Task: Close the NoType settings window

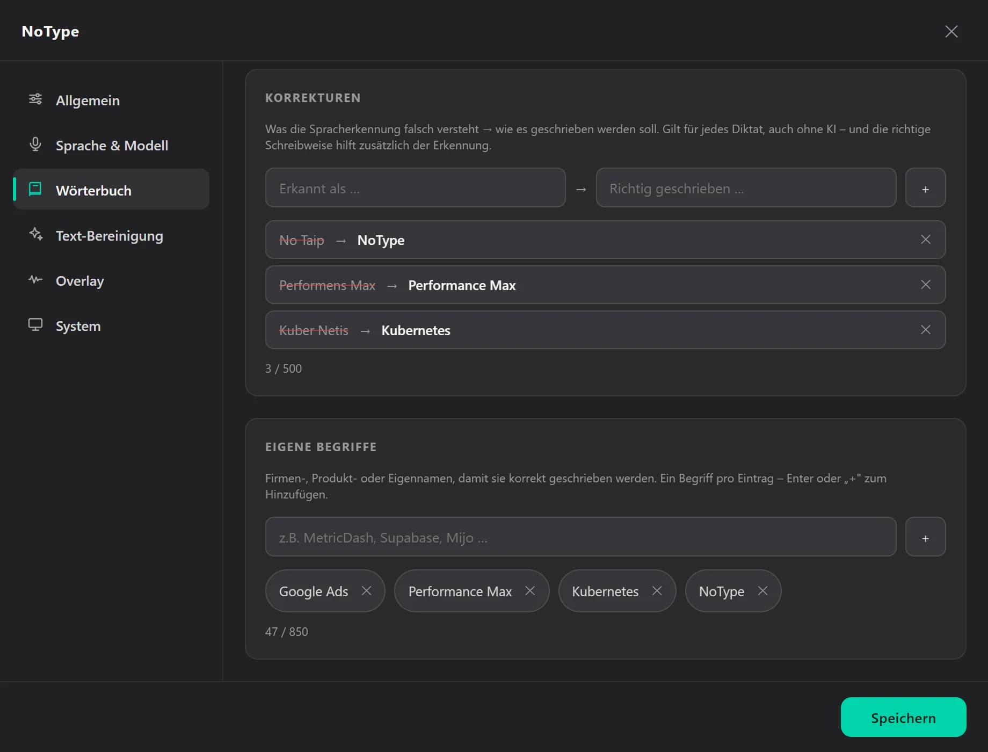Action: [951, 31]
